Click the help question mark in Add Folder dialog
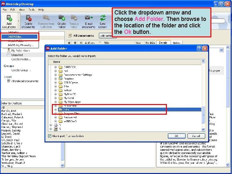232x174 pixels. [x=199, y=48]
